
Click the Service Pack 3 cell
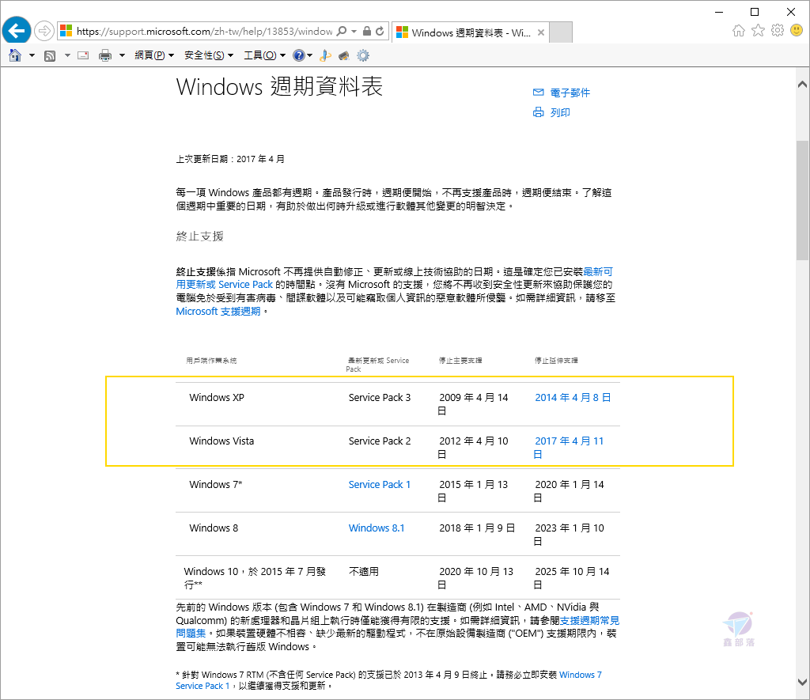tap(379, 397)
